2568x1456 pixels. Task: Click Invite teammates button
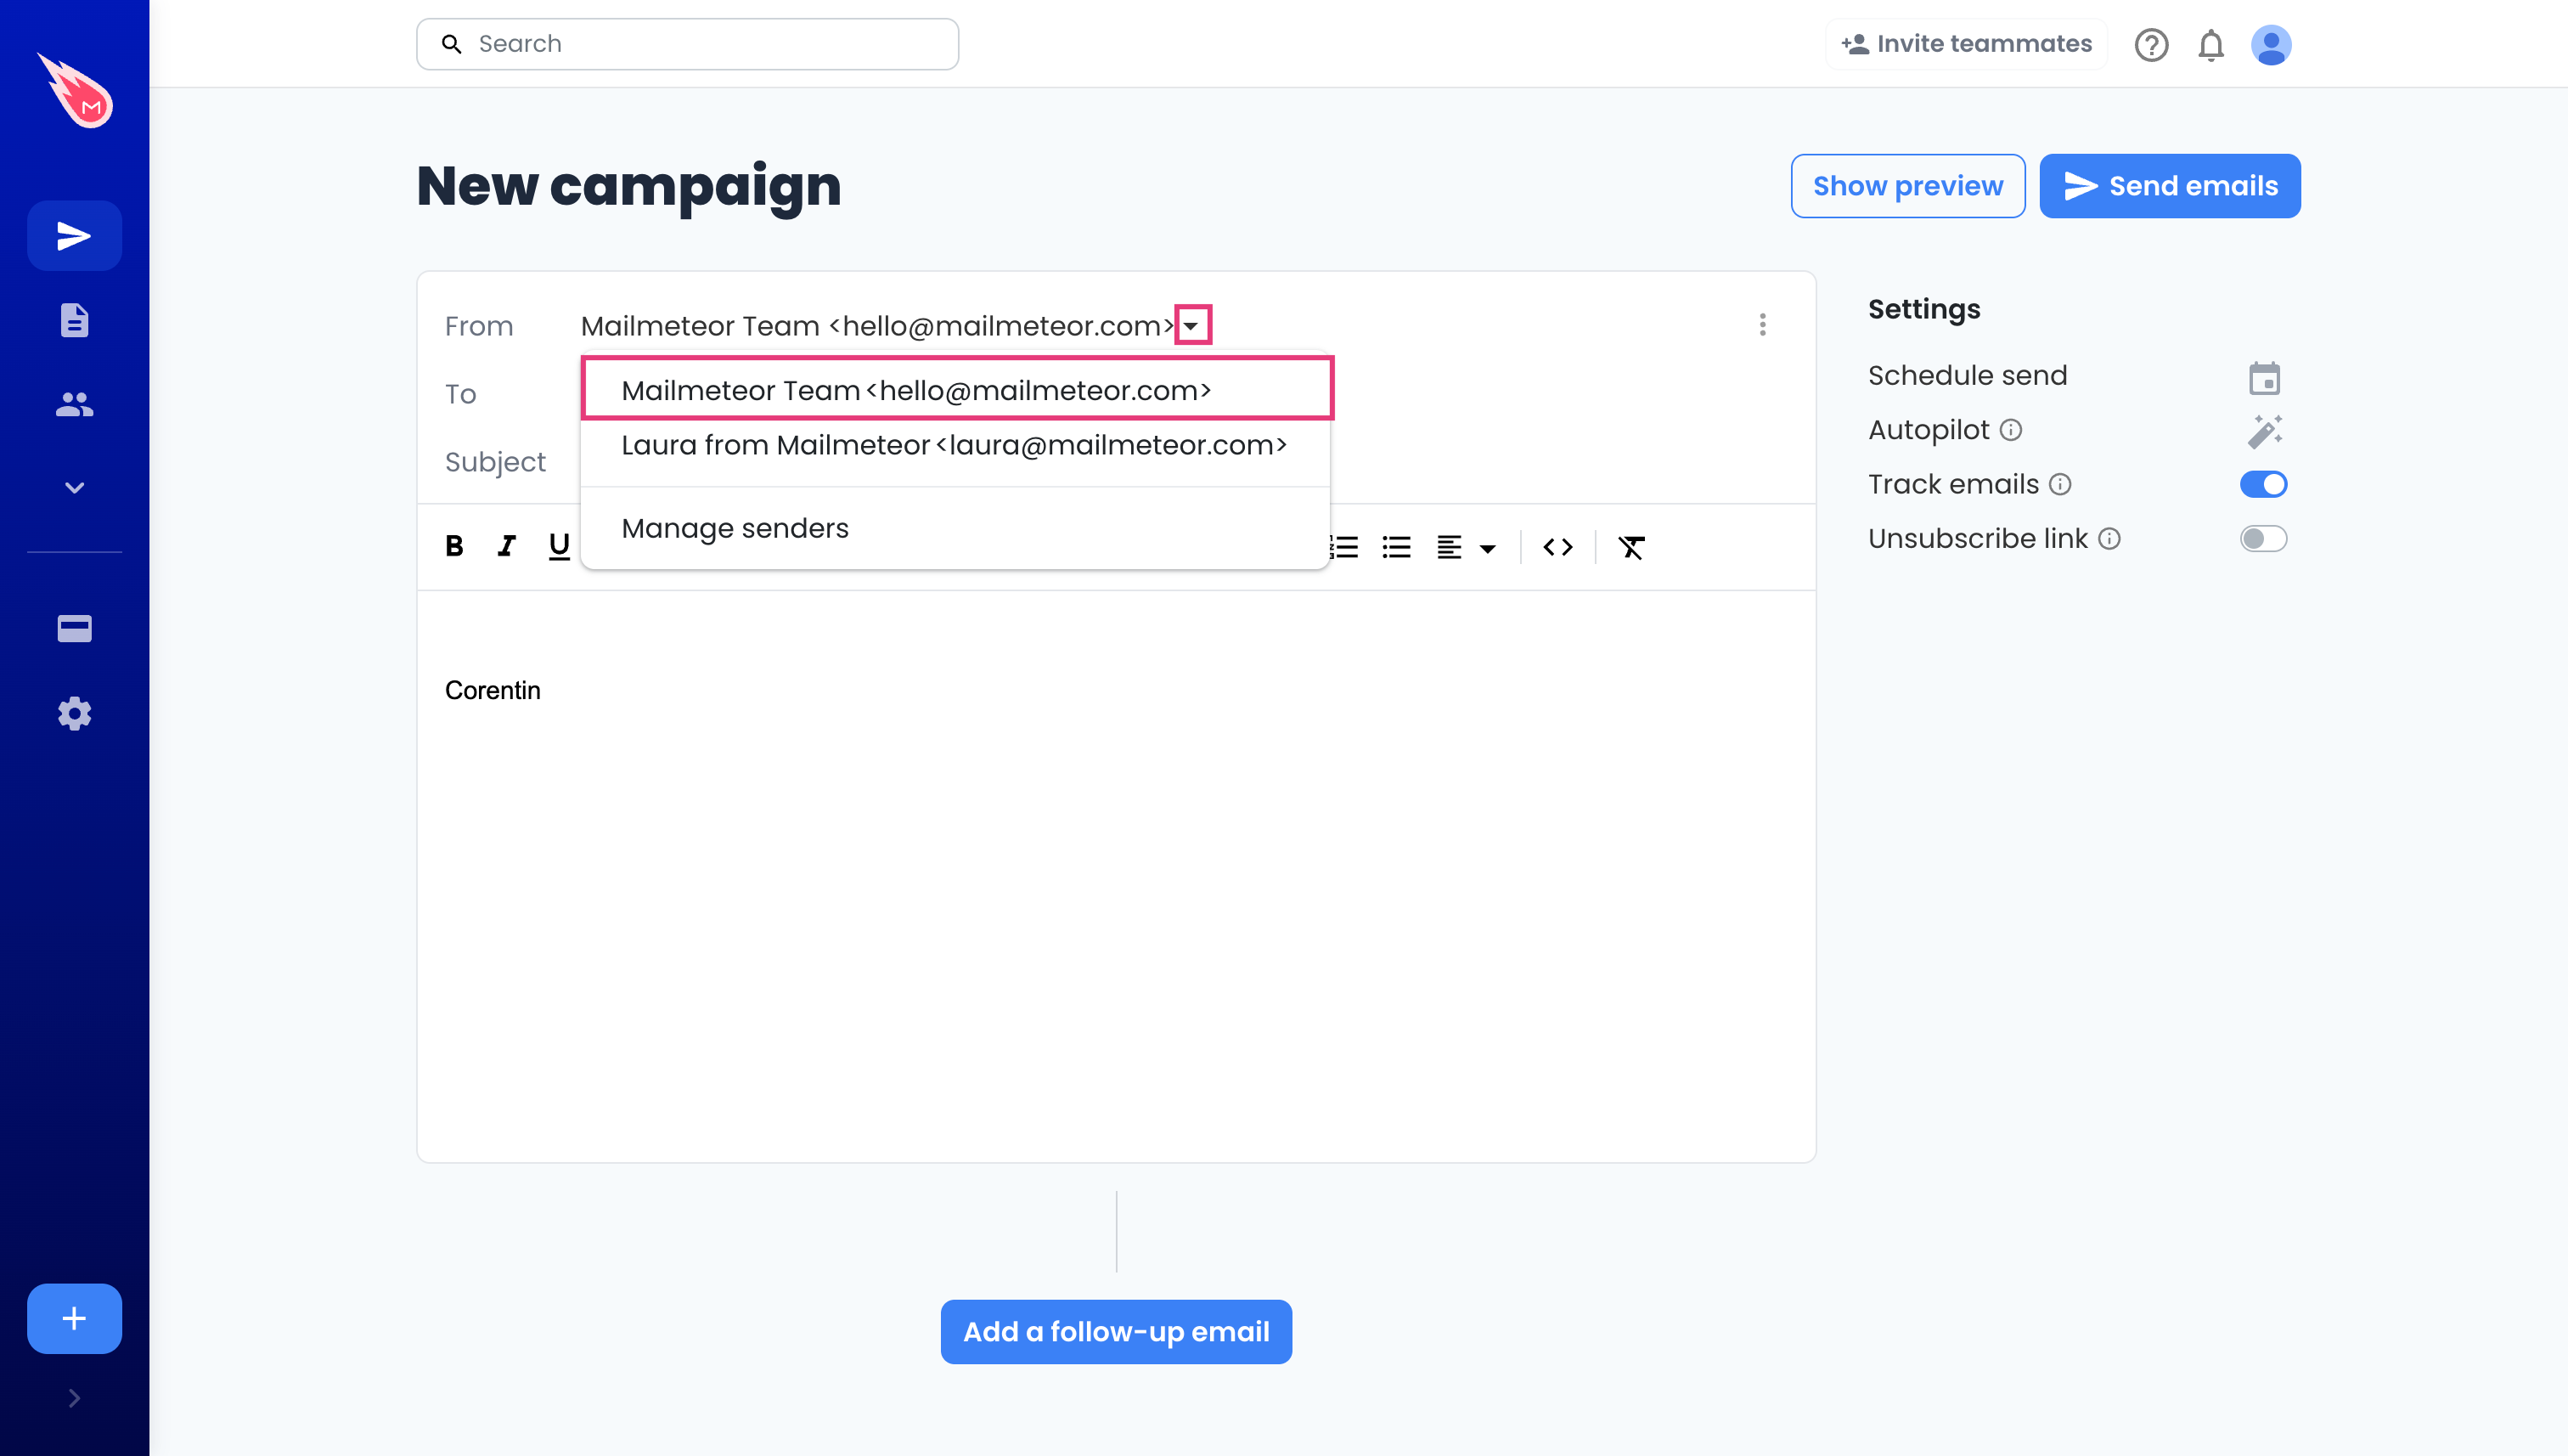coord(1966,44)
